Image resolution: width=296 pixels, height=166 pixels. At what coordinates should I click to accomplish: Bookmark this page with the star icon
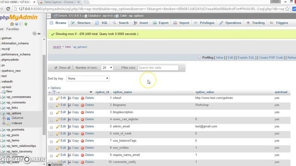287,9
